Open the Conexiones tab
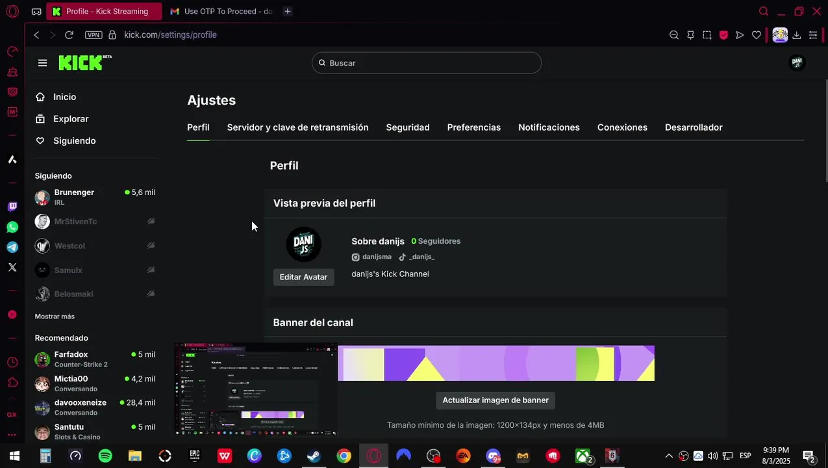The image size is (828, 468). pos(622,127)
